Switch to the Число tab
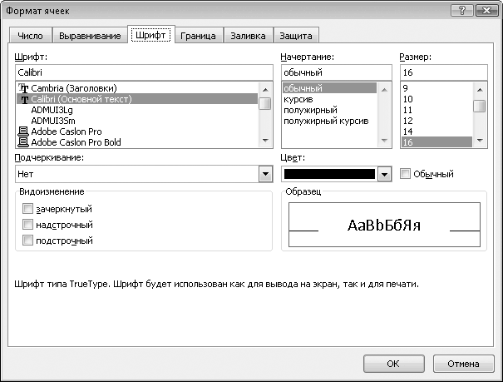The height and width of the screenshot is (382, 503). (30, 36)
